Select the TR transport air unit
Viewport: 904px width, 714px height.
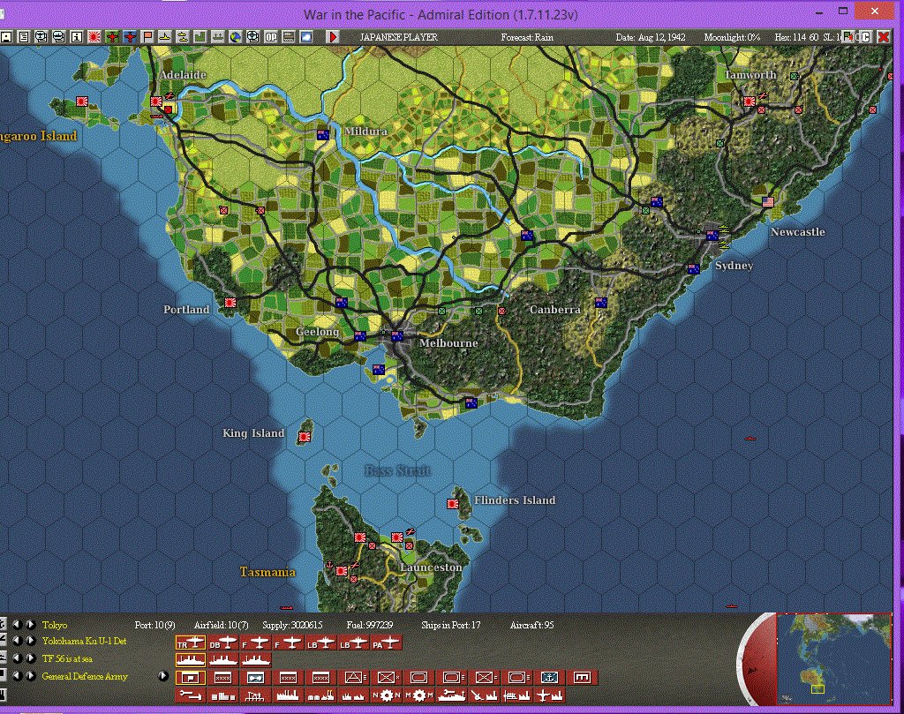pos(191,642)
